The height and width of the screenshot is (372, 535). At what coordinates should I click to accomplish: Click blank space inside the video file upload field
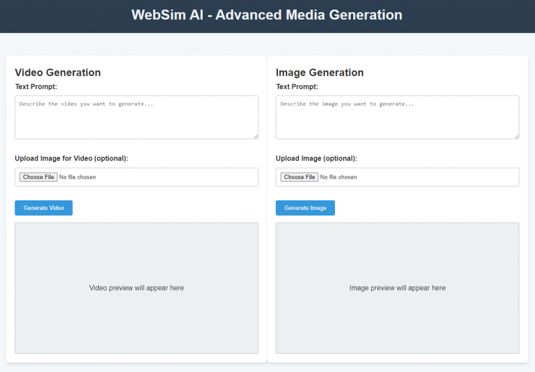pos(183,177)
